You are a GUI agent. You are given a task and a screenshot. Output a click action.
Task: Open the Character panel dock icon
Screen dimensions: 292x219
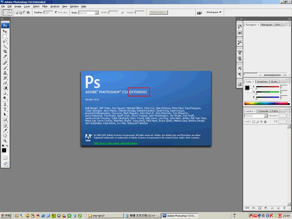(x=240, y=68)
